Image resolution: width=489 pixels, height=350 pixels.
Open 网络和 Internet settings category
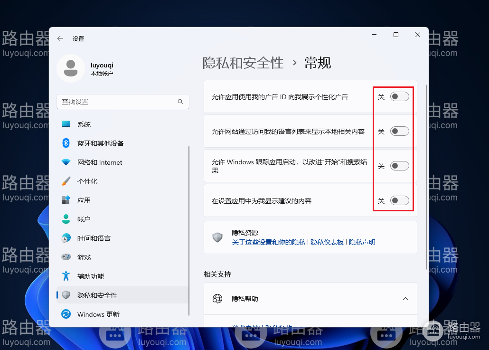tap(122, 162)
